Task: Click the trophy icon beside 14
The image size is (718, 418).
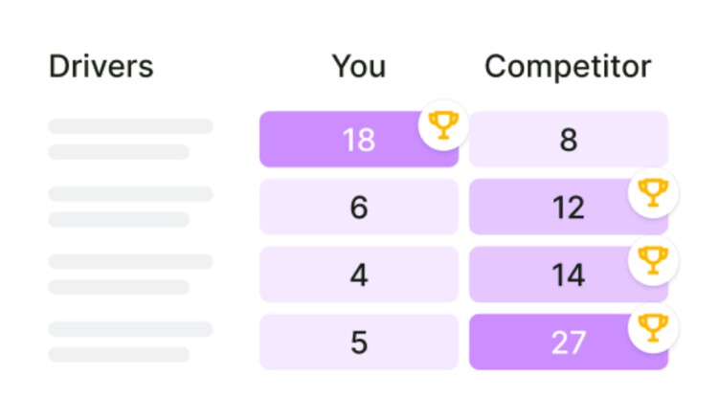Action: (653, 260)
